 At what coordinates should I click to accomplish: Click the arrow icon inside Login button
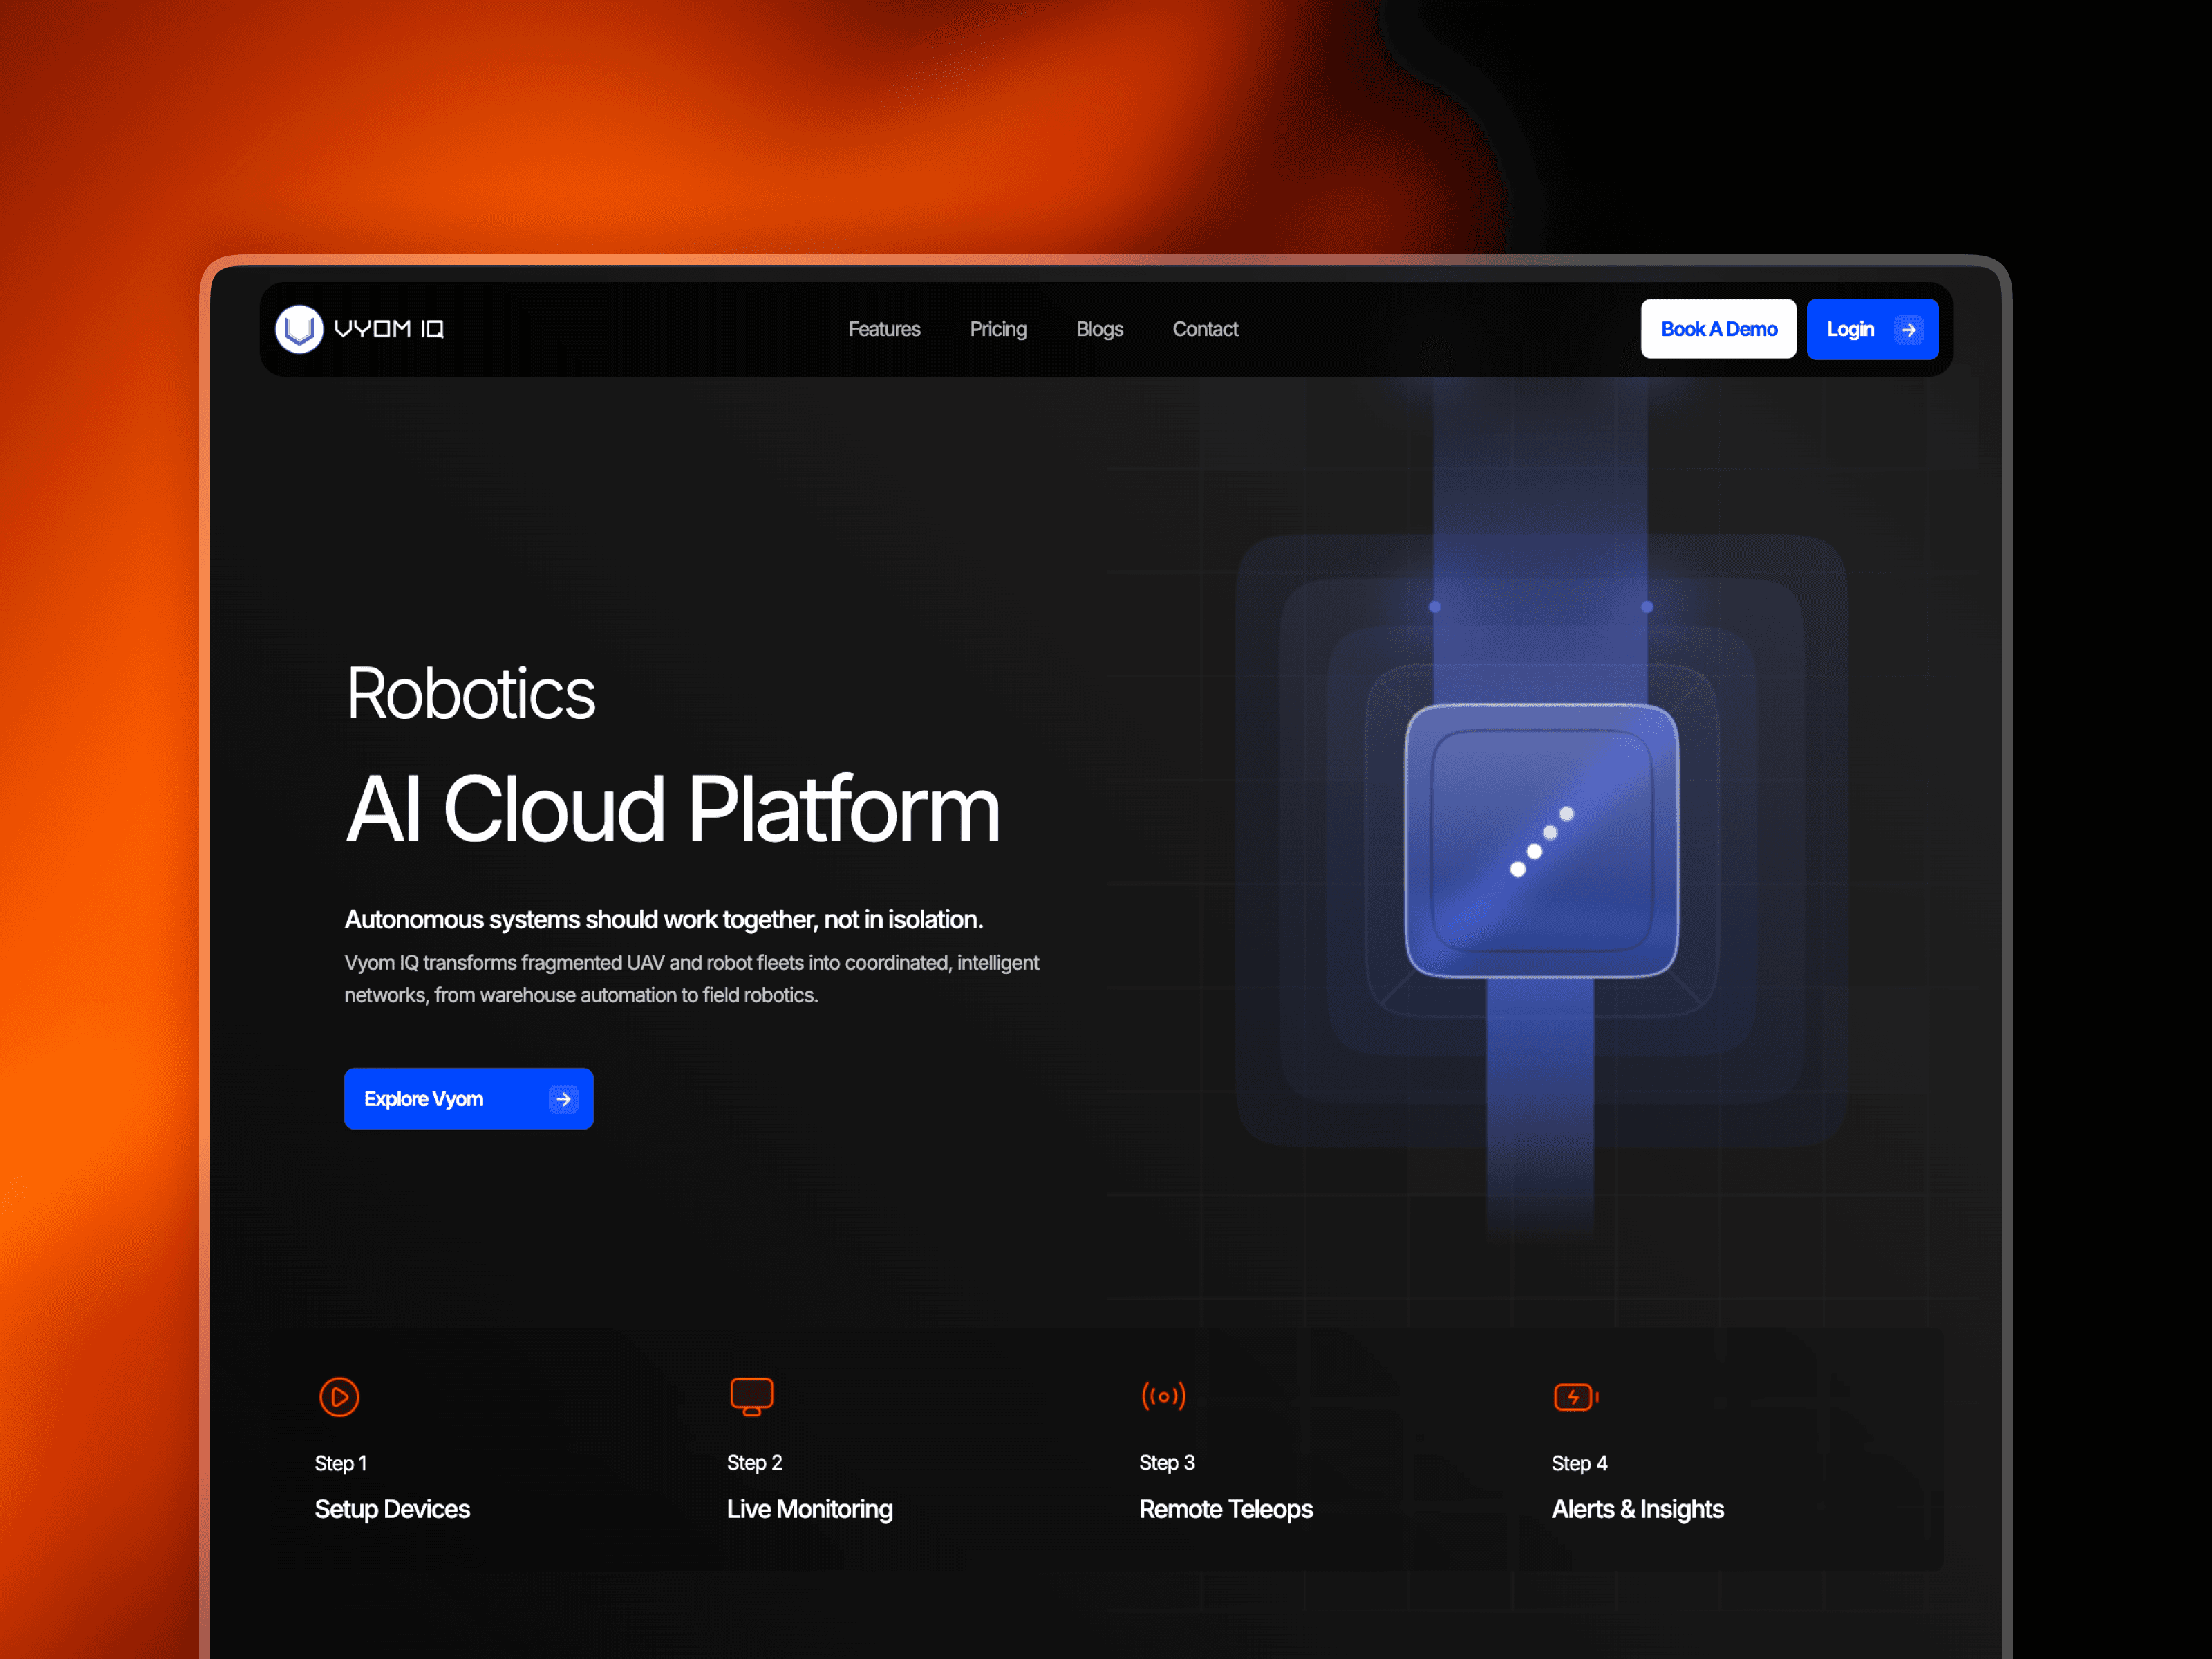[1908, 329]
